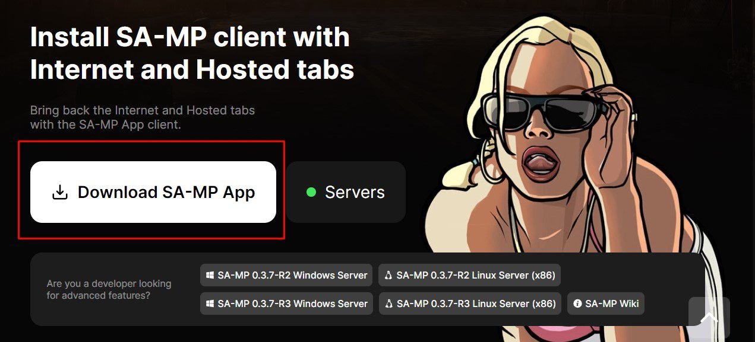Screen dimensions: 755x342
Task: Click the download arrow icon
Action: pos(60,192)
